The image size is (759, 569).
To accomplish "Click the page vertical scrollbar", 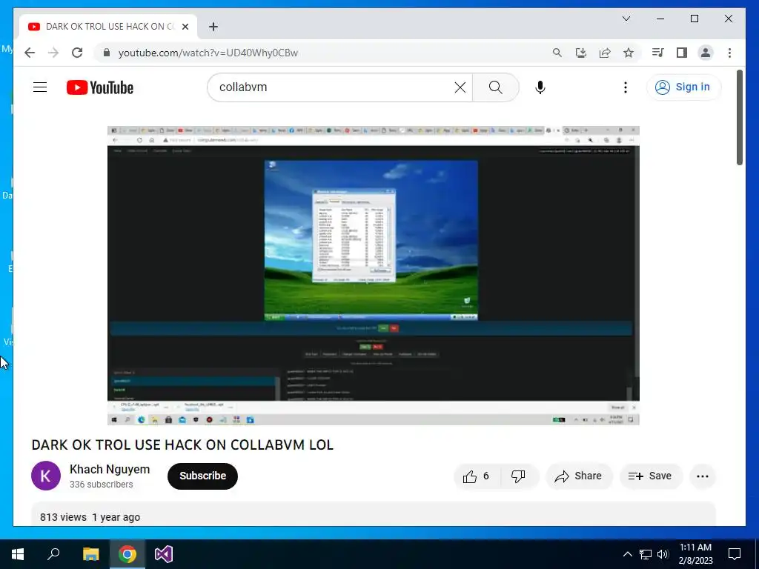I will tap(739, 117).
